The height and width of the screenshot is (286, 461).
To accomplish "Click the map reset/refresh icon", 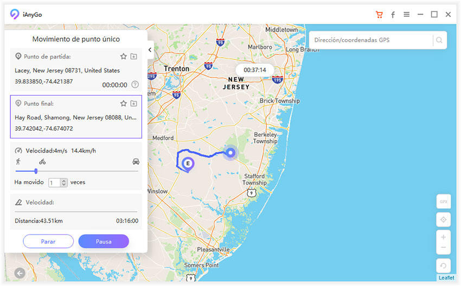I will pyautogui.click(x=443, y=266).
